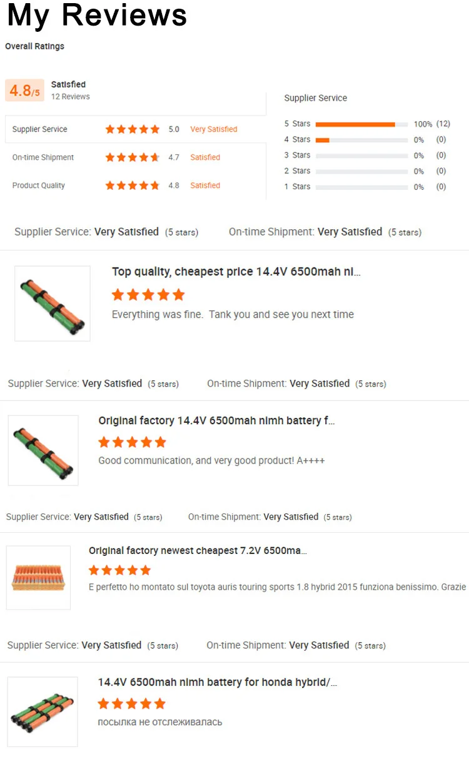Open the Supplier Service rating row
The width and height of the screenshot is (469, 757).
coord(136,129)
